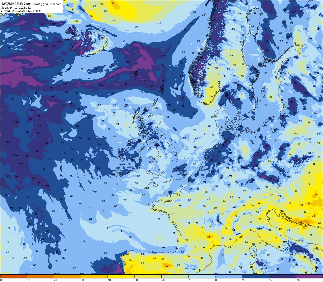Select the amber 20–30 legend swatch
This screenshot has height=282, width=323.
[67, 276]
